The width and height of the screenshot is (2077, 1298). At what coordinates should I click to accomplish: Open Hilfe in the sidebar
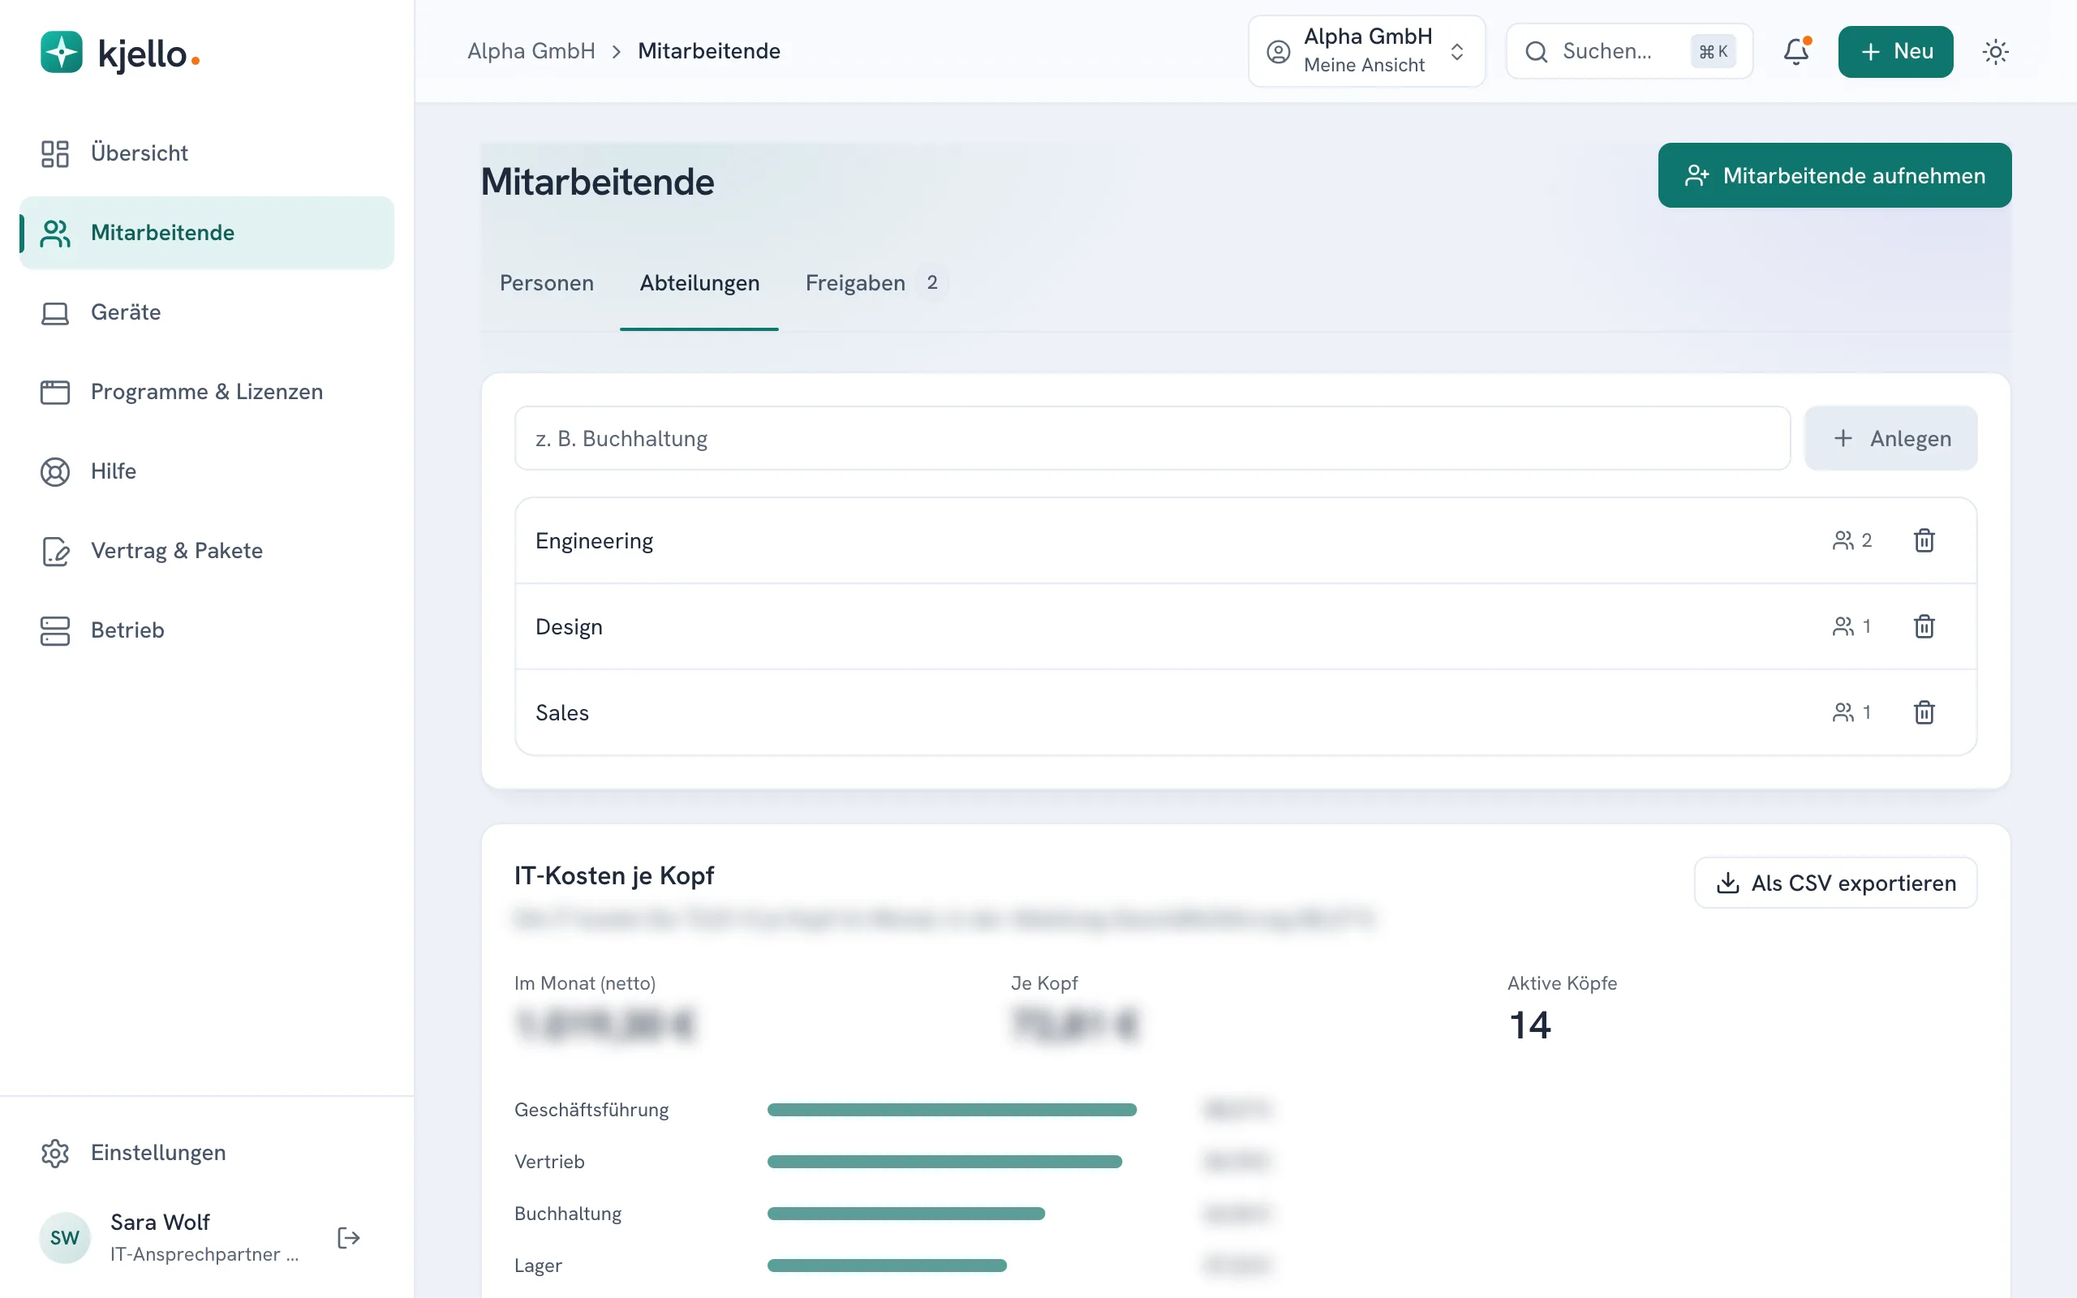pyautogui.click(x=207, y=471)
